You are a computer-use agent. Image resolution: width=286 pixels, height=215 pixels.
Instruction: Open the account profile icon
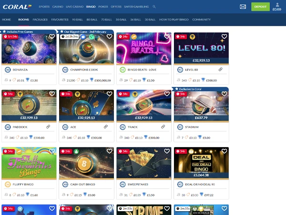(277, 5)
